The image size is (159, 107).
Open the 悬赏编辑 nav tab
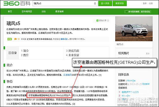point(60,12)
